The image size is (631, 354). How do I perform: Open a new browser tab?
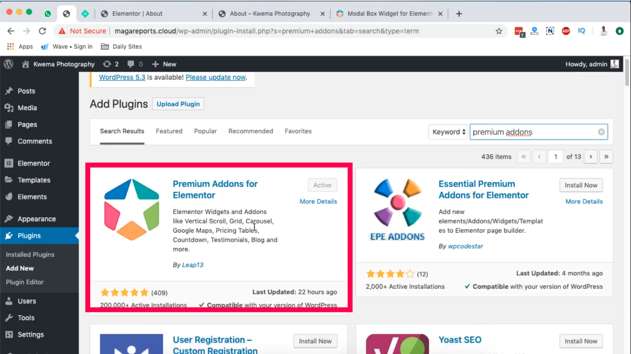(459, 14)
